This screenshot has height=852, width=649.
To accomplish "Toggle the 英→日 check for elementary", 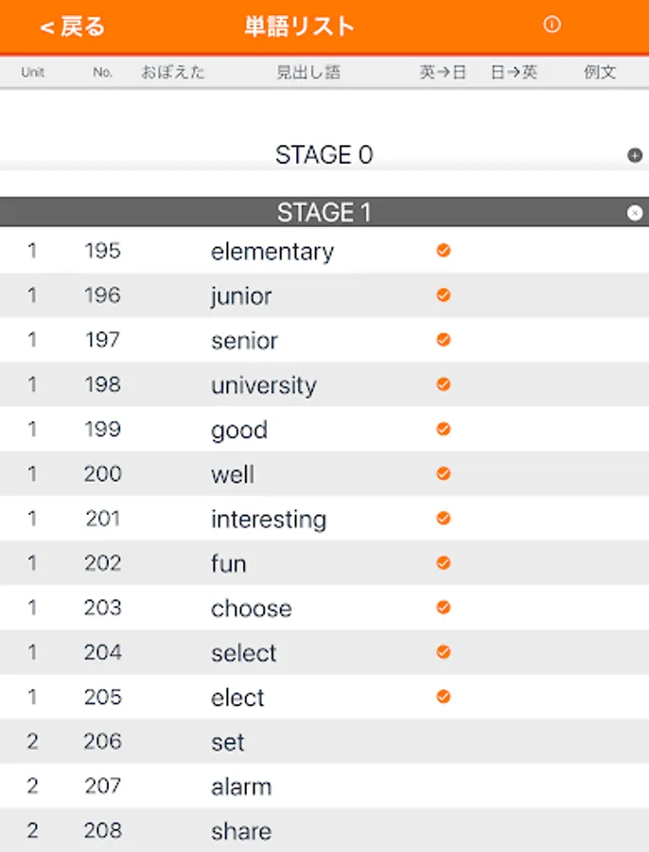I will click(x=443, y=251).
